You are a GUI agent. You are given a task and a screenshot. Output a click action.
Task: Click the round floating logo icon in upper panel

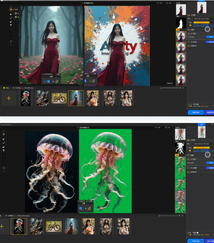207,29
